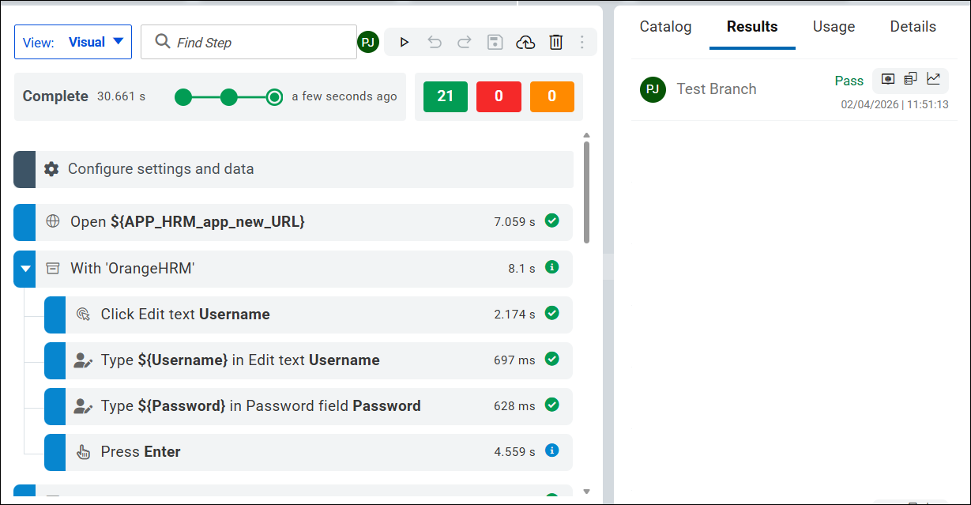The height and width of the screenshot is (505, 971).
Task: Click the red 0 failed count button
Action: (499, 96)
